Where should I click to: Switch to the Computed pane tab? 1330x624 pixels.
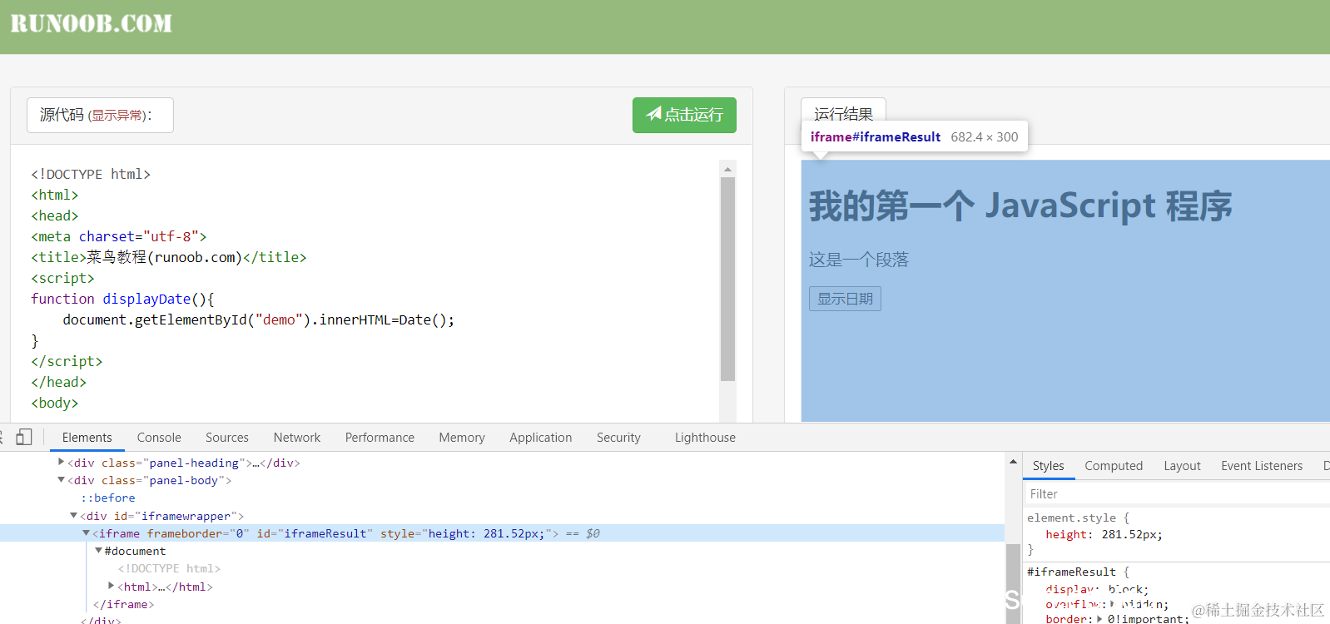1114,466
